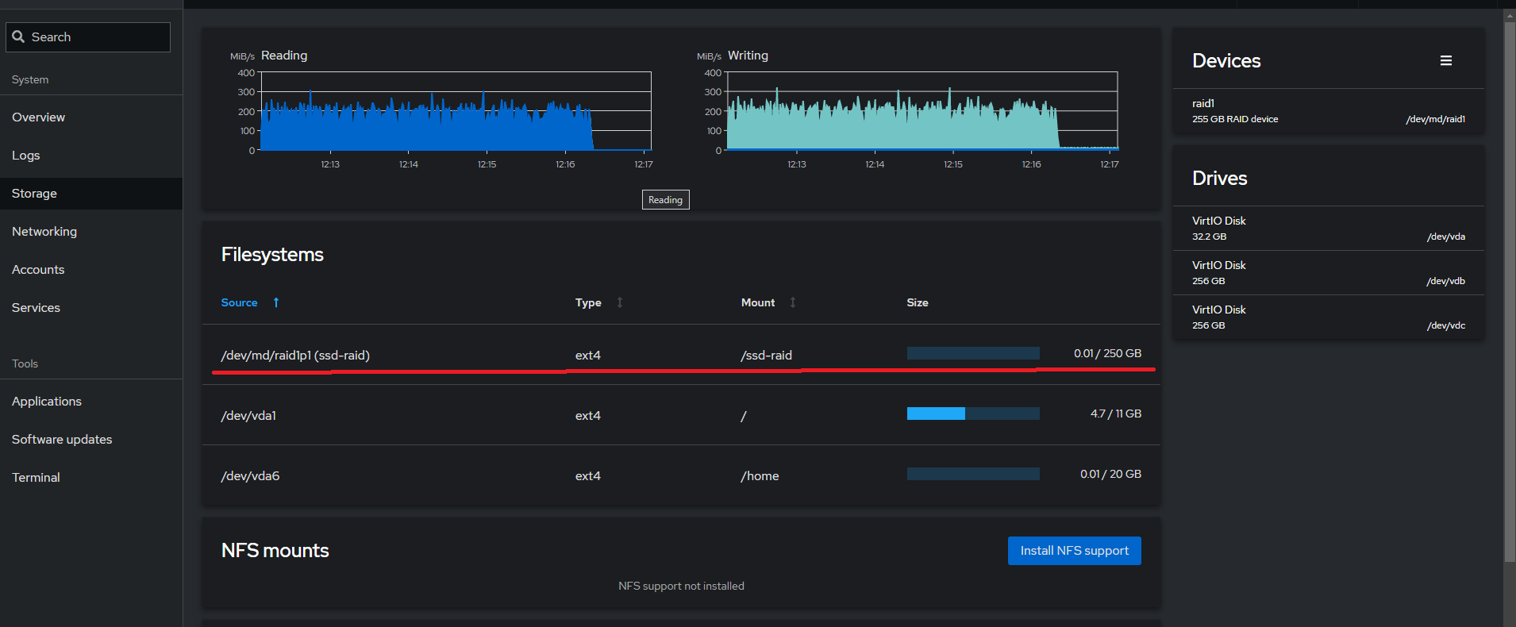
Task: Click the NFS mounts heading
Action: click(x=275, y=551)
